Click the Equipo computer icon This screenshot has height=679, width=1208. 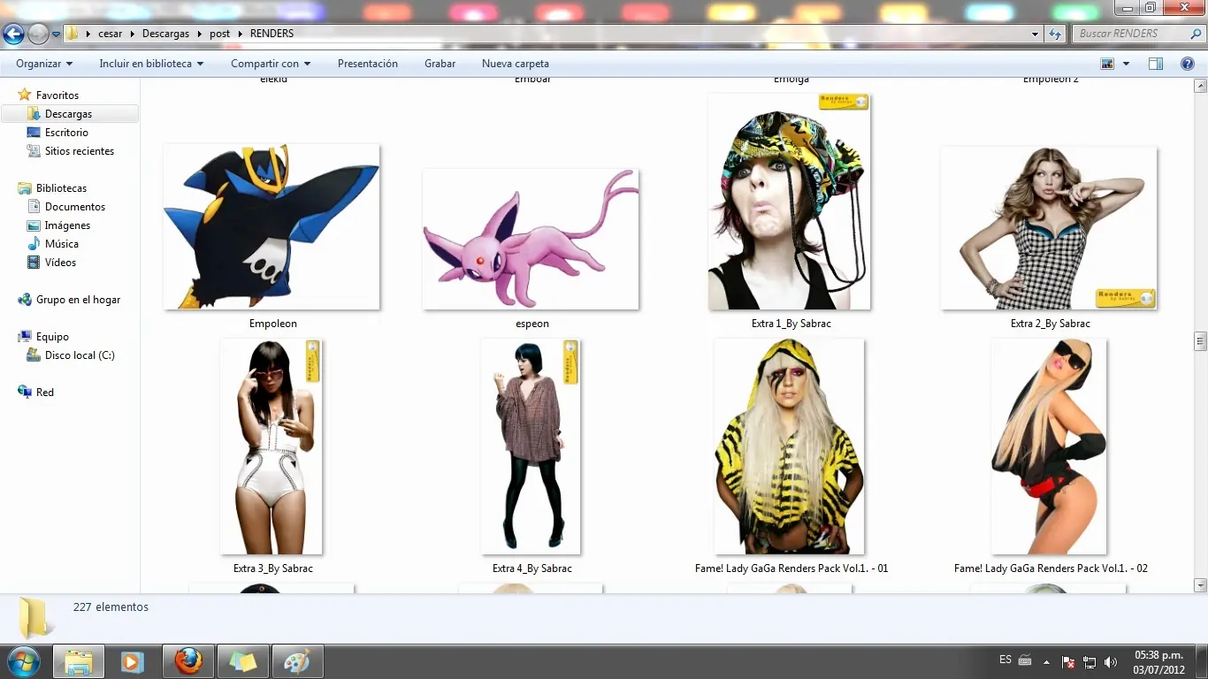click(25, 337)
